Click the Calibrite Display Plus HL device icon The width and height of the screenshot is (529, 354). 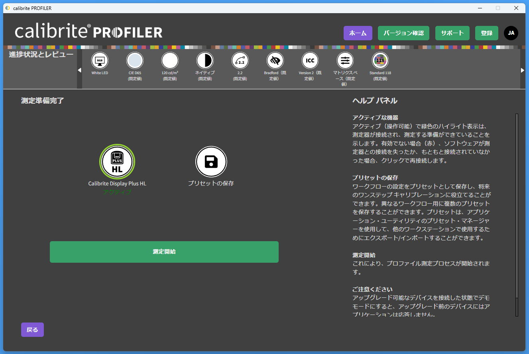tap(117, 161)
